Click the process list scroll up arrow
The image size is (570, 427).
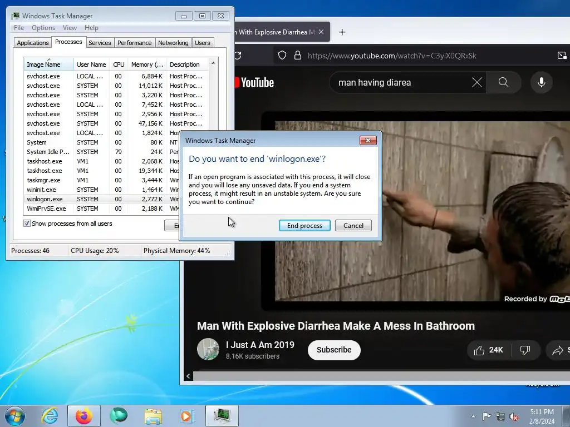[x=213, y=63]
